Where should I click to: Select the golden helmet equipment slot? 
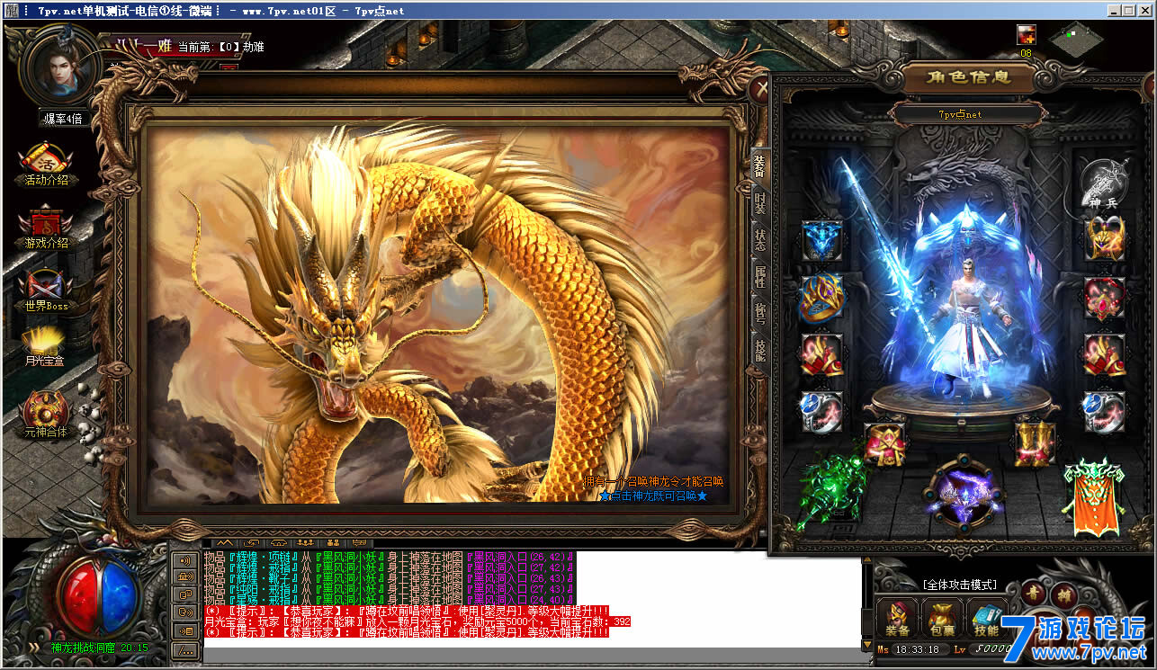click(1105, 240)
